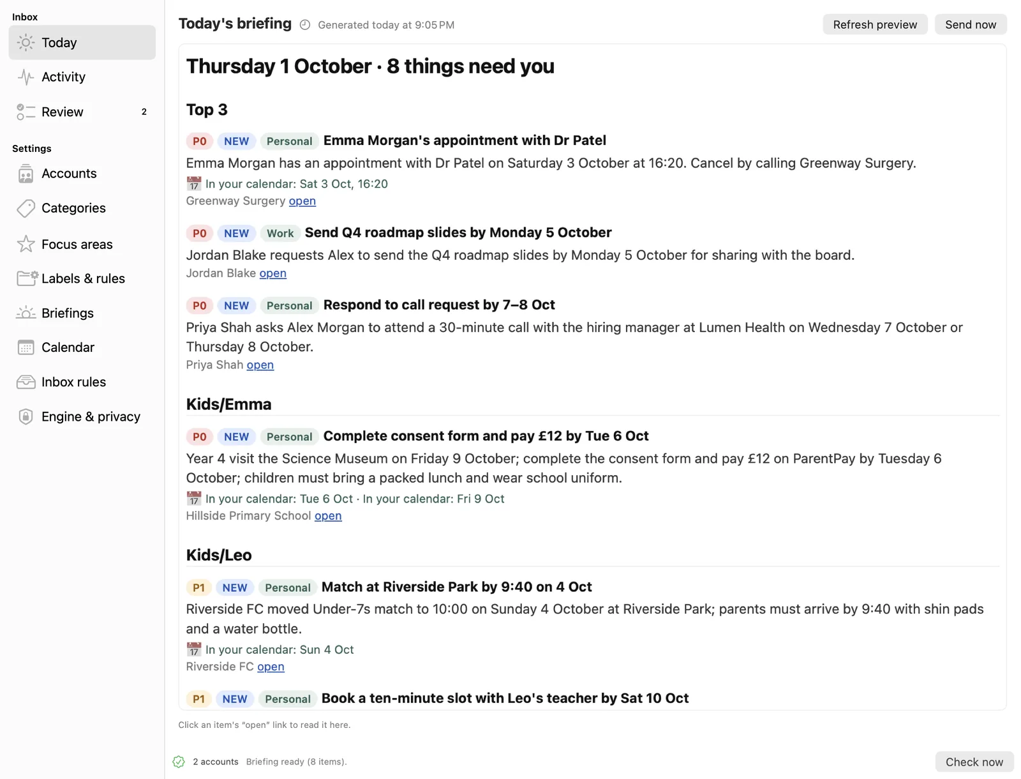1021x779 pixels.
Task: Open the Riverside FC message link
Action: (271, 667)
